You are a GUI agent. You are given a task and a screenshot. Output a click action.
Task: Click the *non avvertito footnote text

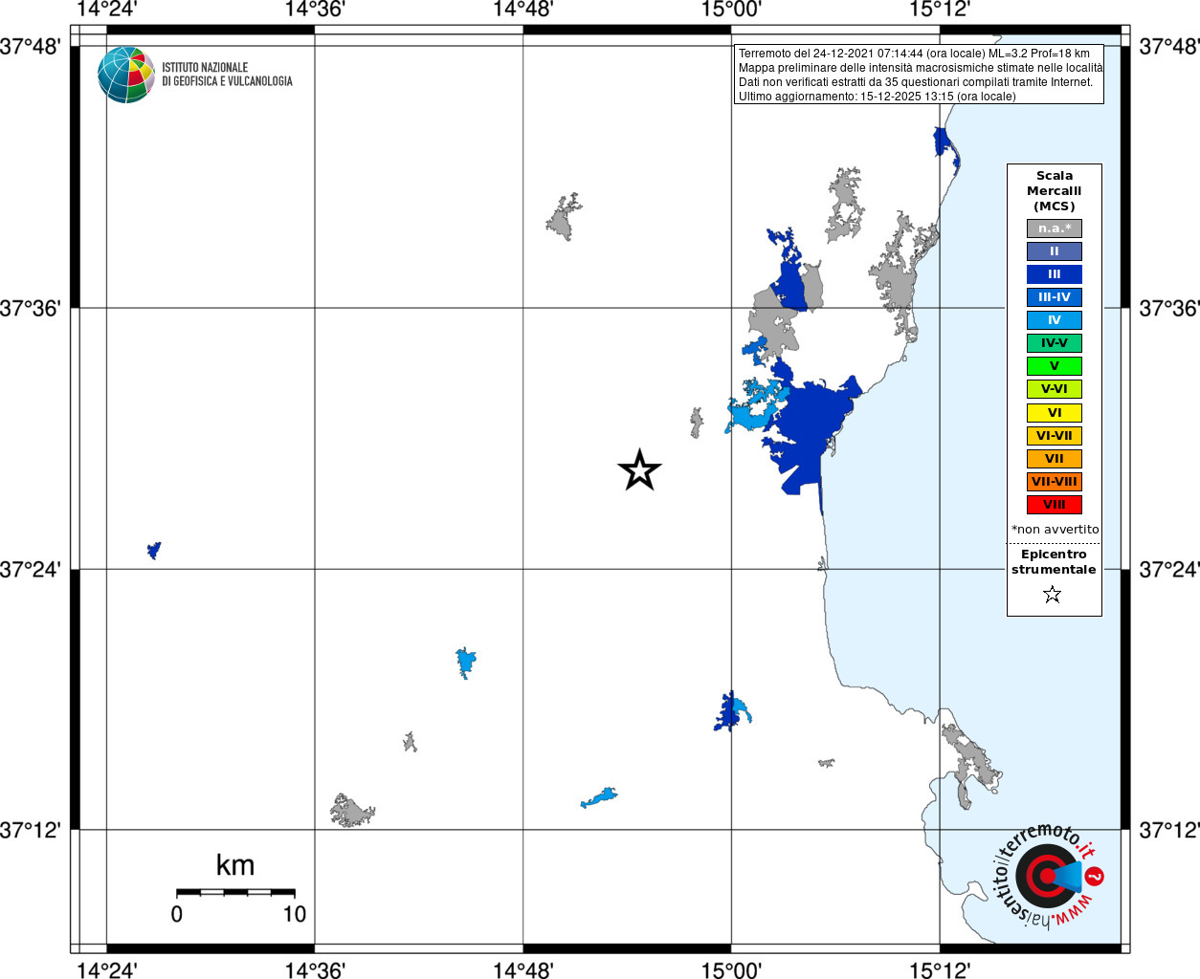pos(1056,530)
